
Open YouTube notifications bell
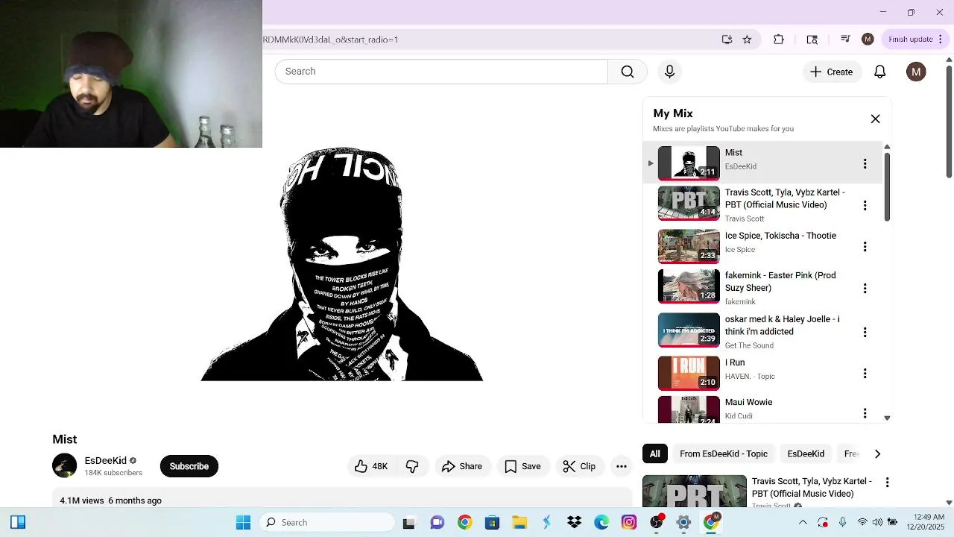tap(879, 72)
